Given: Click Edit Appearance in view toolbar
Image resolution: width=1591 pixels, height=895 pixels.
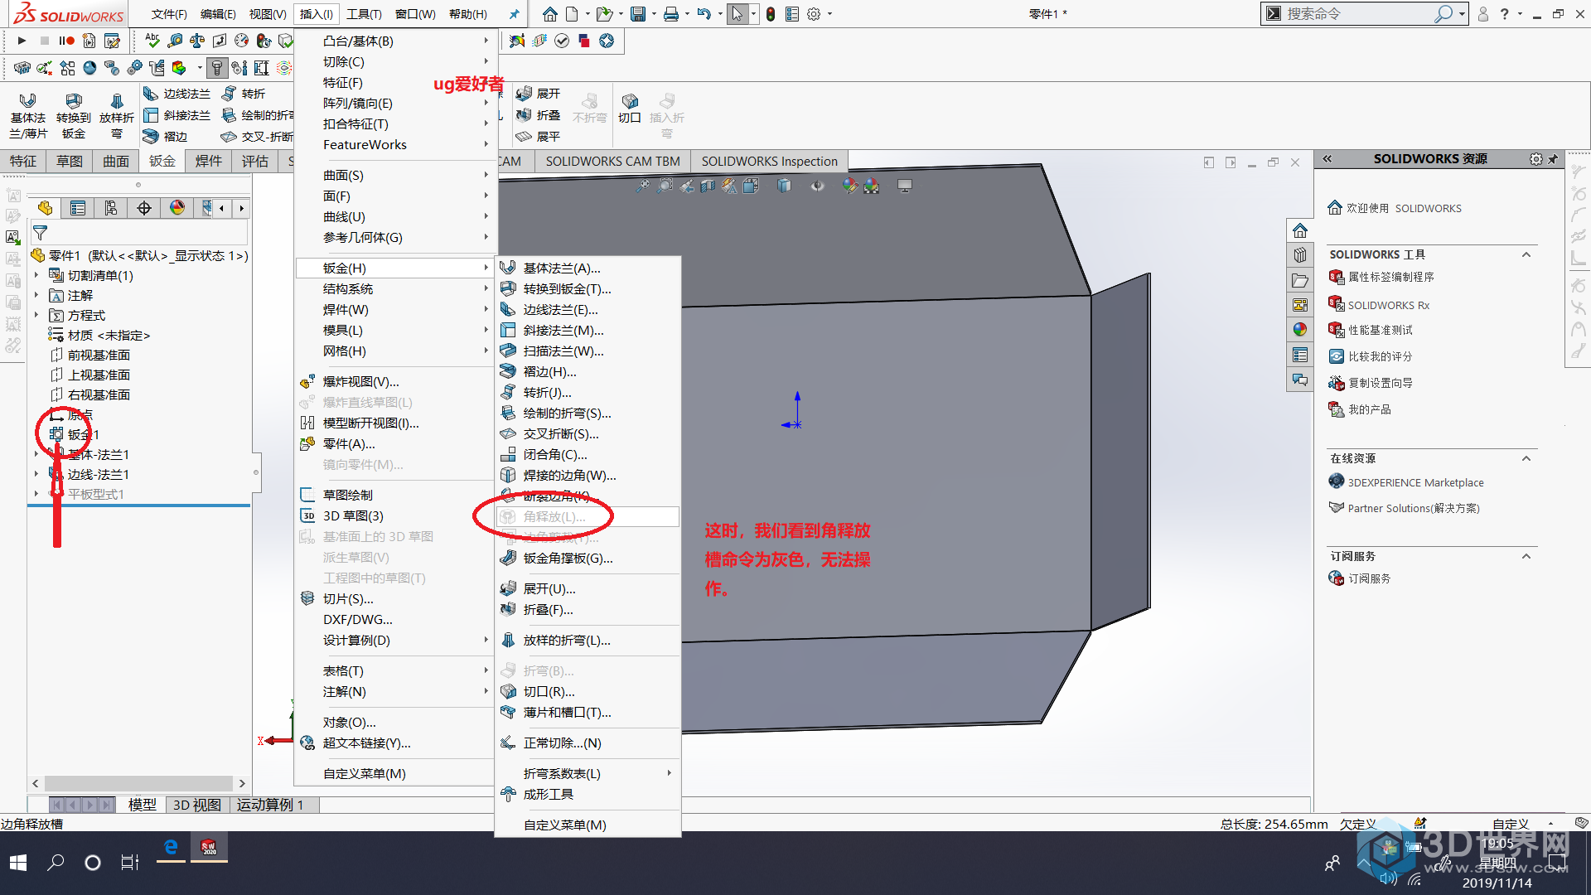Looking at the screenshot, I should pos(849,186).
